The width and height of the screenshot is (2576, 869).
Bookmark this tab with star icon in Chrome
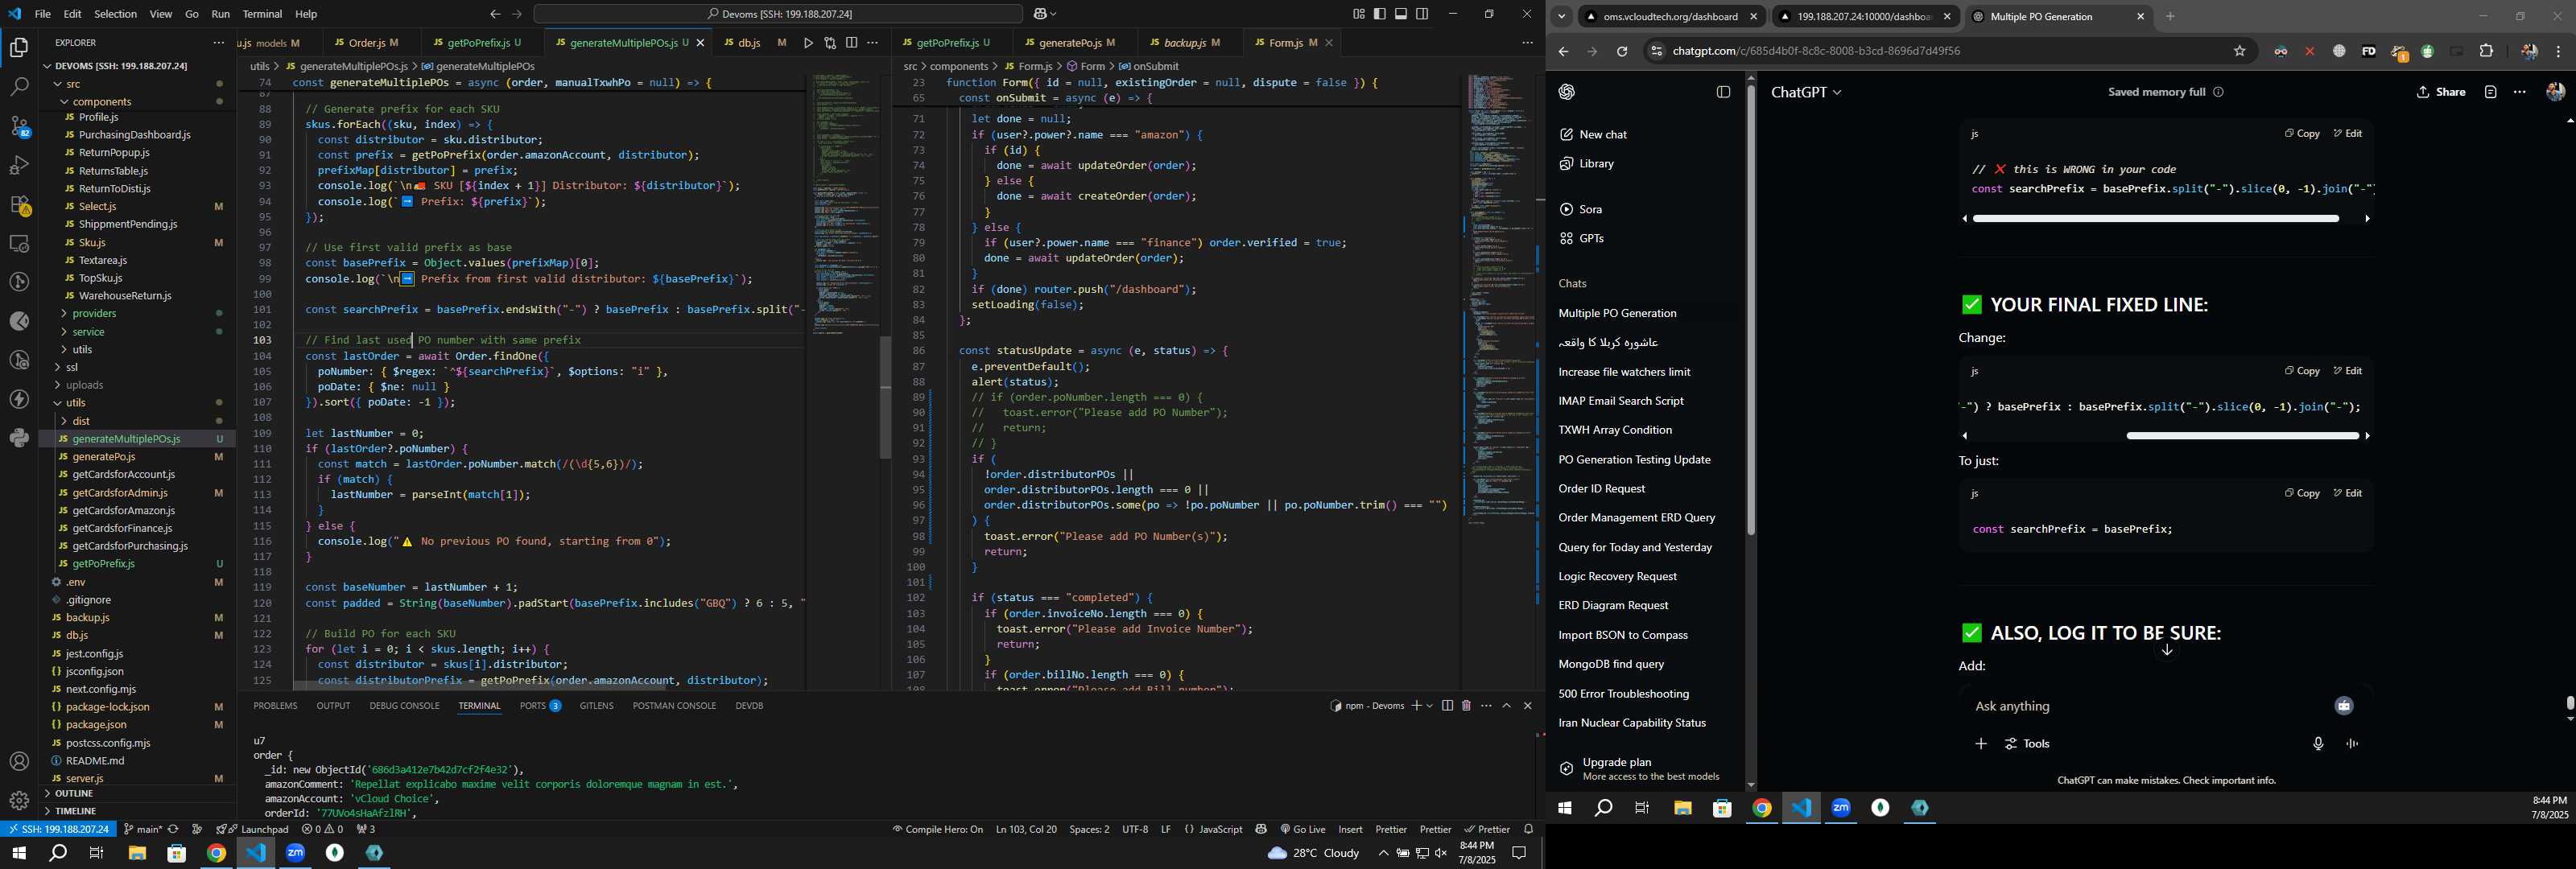point(2239,51)
